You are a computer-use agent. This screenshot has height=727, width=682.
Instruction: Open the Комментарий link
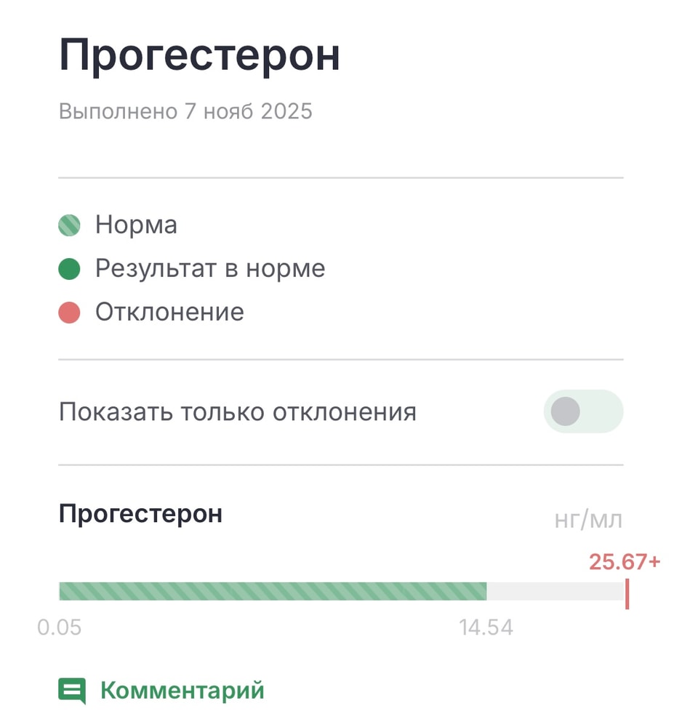(182, 691)
